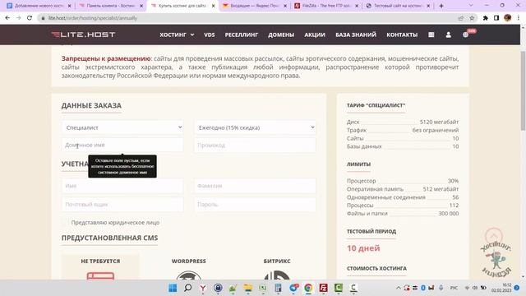Open the site menu grid icon
This screenshot has width=526, height=296.
[431, 35]
